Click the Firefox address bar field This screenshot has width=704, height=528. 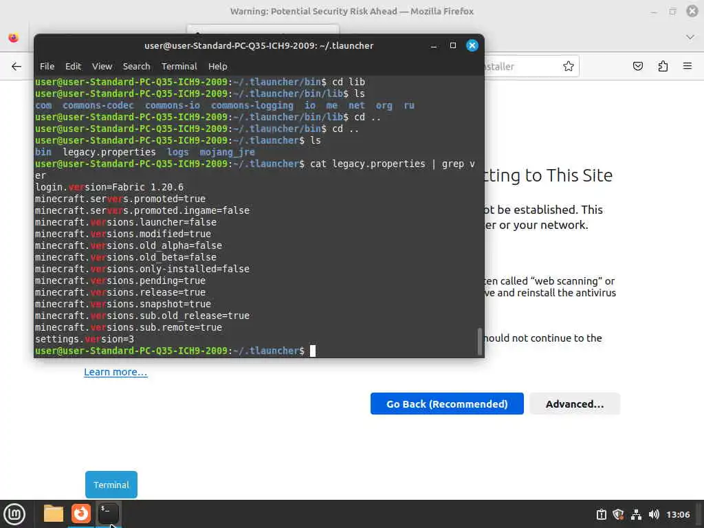pos(521,67)
